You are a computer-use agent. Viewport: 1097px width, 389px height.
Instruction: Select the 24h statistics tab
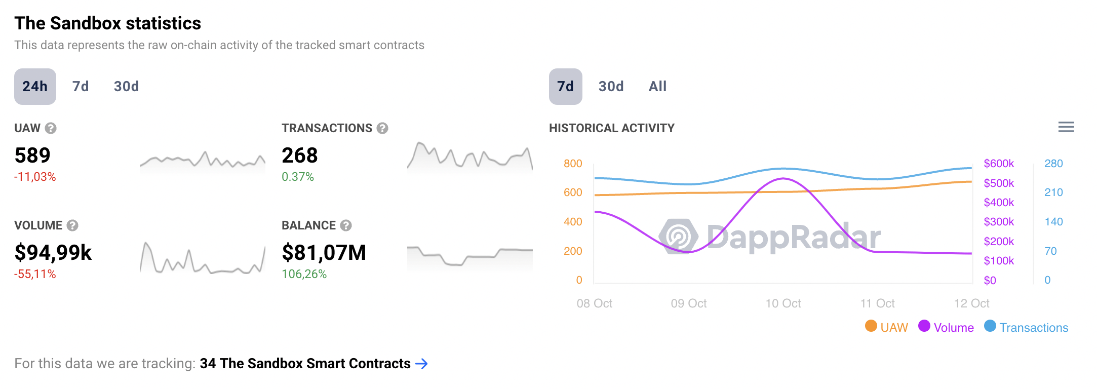[35, 87]
